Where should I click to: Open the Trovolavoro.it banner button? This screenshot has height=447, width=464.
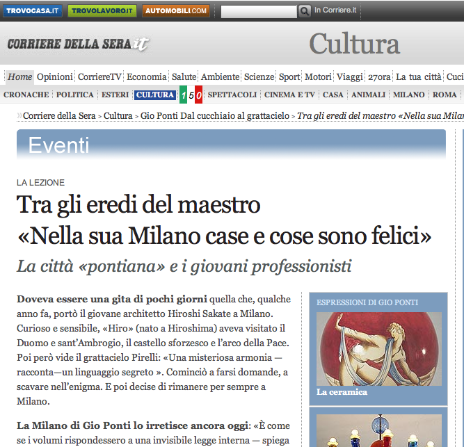(102, 10)
